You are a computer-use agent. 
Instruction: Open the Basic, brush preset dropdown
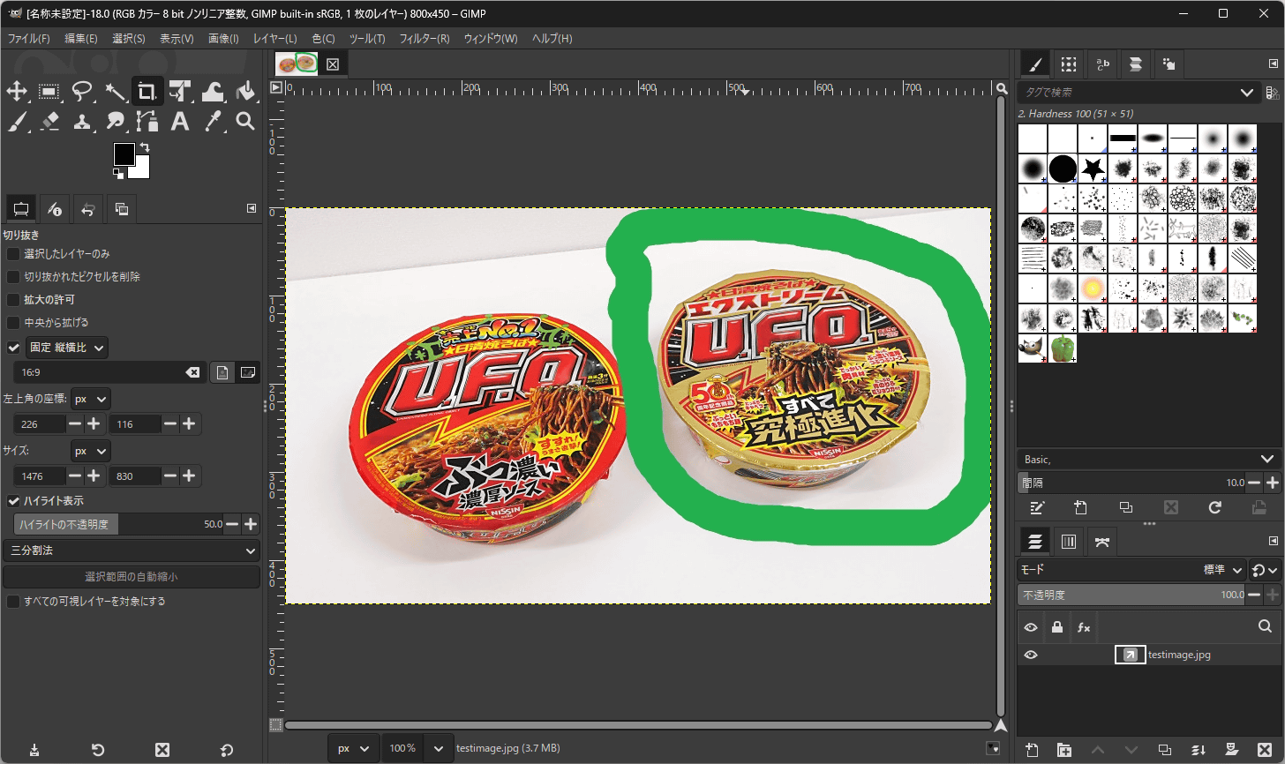point(1148,459)
